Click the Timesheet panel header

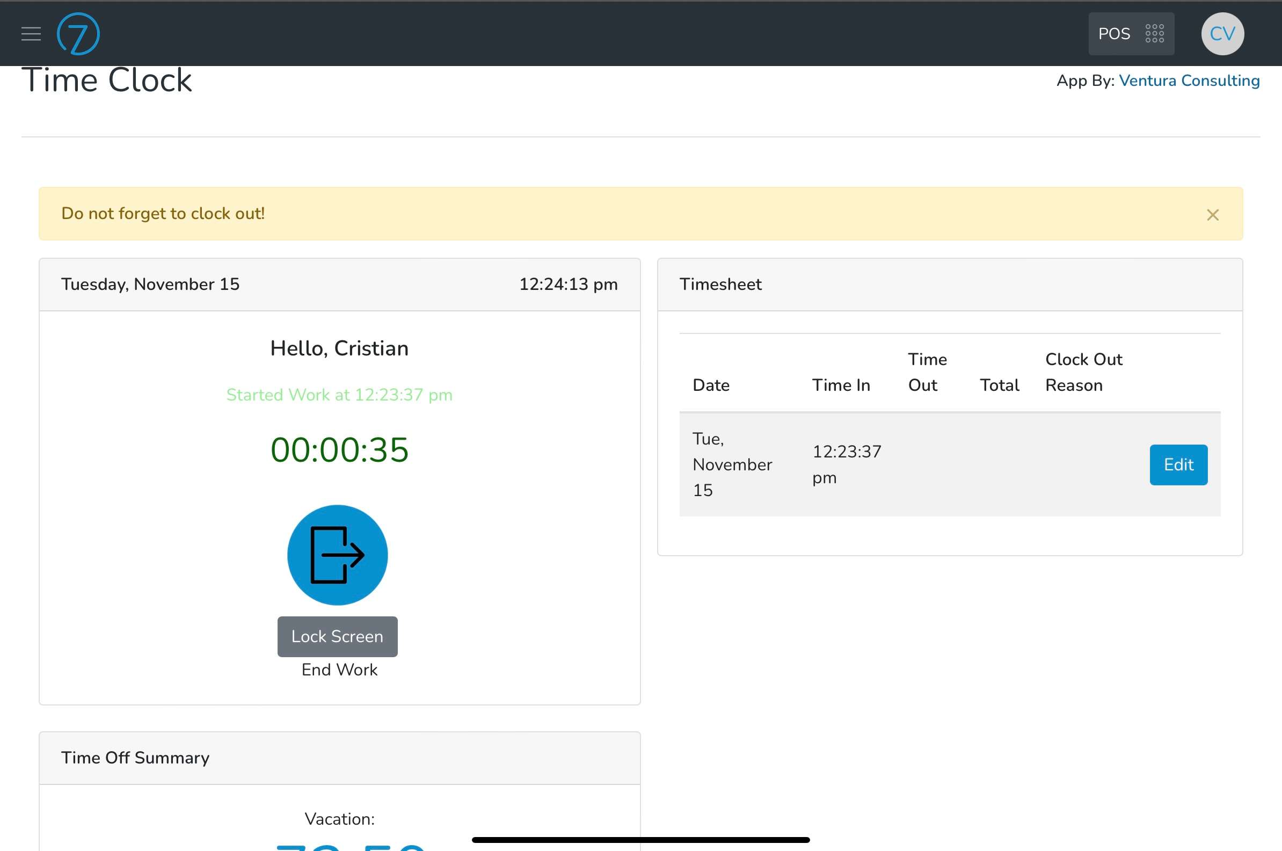[950, 285]
